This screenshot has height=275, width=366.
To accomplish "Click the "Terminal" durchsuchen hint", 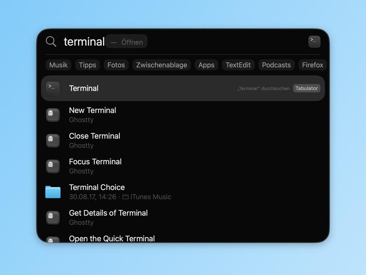I will tap(263, 88).
